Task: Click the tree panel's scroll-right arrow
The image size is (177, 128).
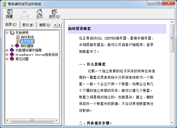Action: click(57, 120)
